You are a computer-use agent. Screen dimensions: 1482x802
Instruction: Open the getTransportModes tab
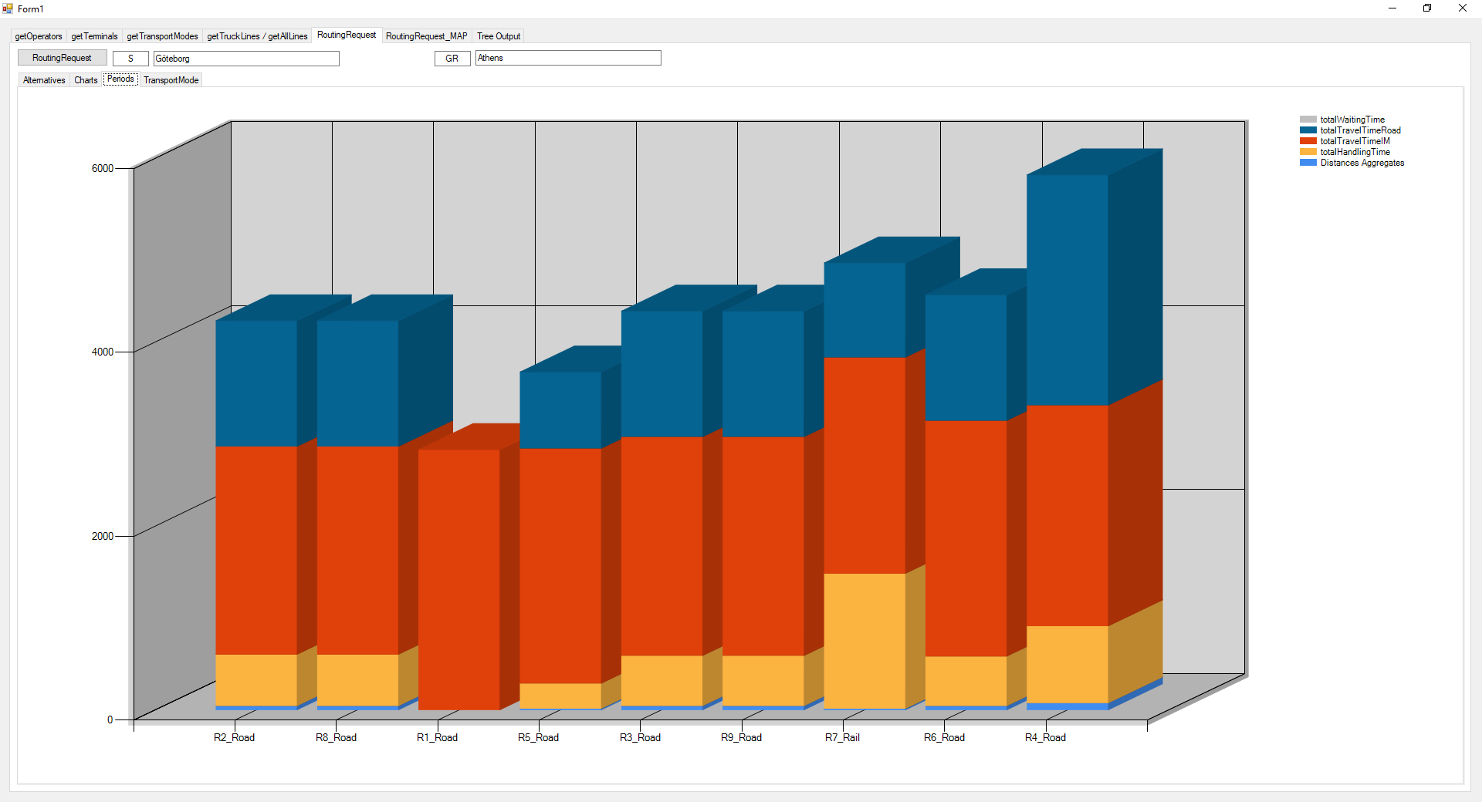click(162, 36)
